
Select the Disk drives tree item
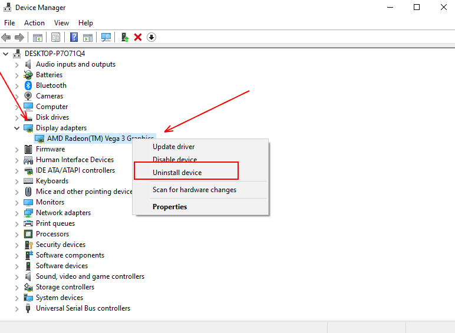(x=52, y=117)
